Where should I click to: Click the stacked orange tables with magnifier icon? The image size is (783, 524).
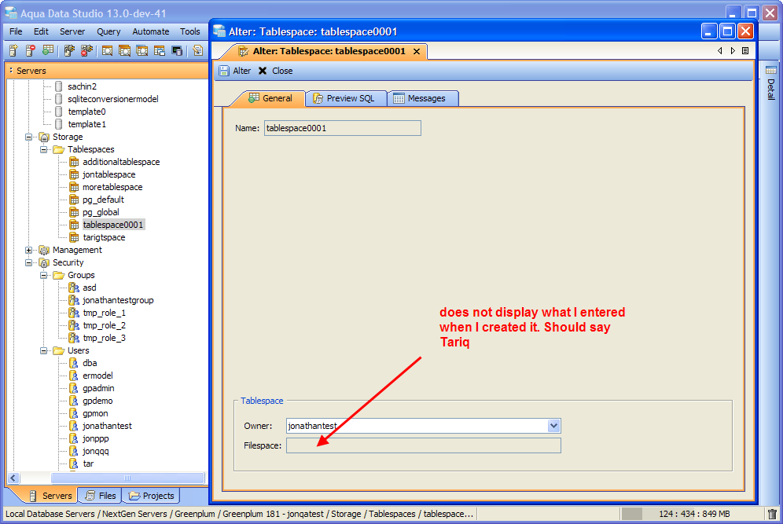124,50
